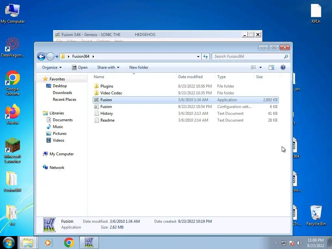Open recent locations dropdown beside forward arrow
The width and height of the screenshot is (332, 249).
coord(57,56)
